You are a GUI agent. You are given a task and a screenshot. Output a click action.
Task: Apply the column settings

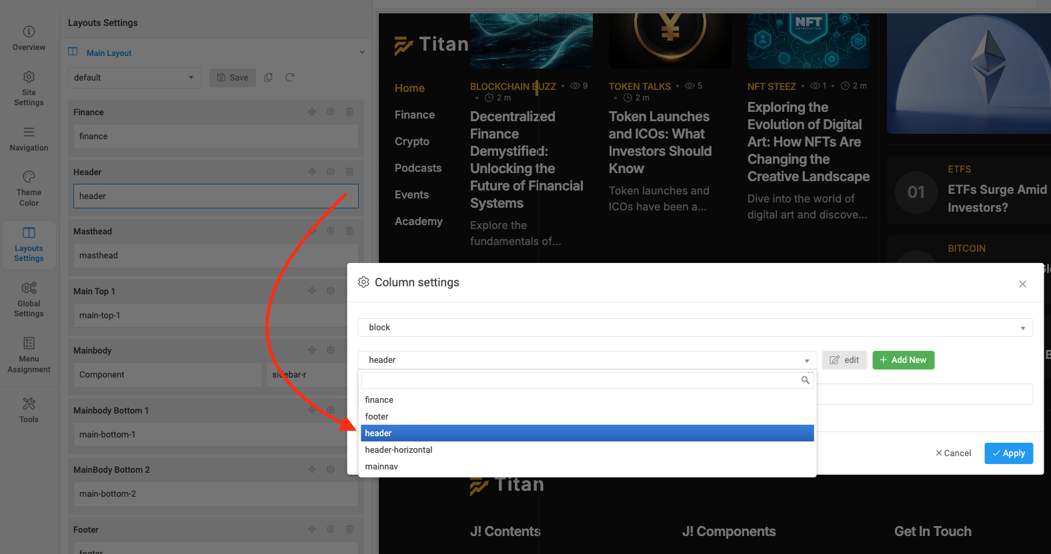[x=1009, y=453]
